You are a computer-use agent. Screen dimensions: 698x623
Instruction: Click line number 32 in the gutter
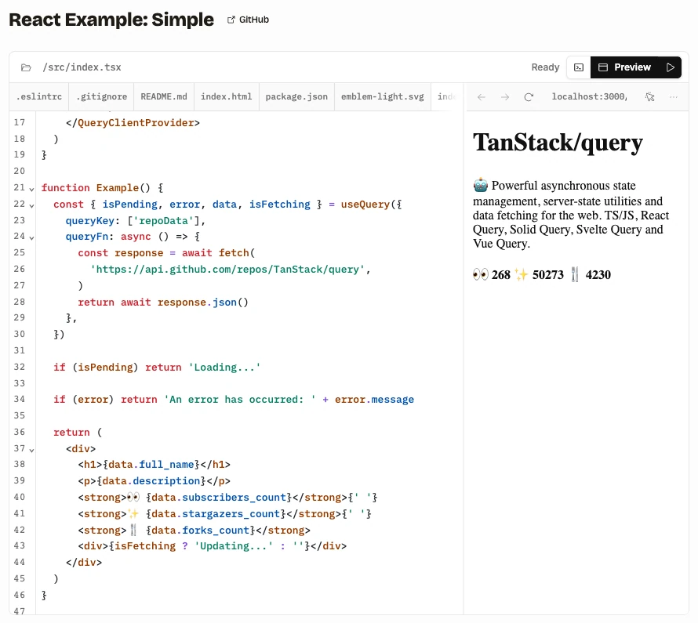tap(19, 367)
